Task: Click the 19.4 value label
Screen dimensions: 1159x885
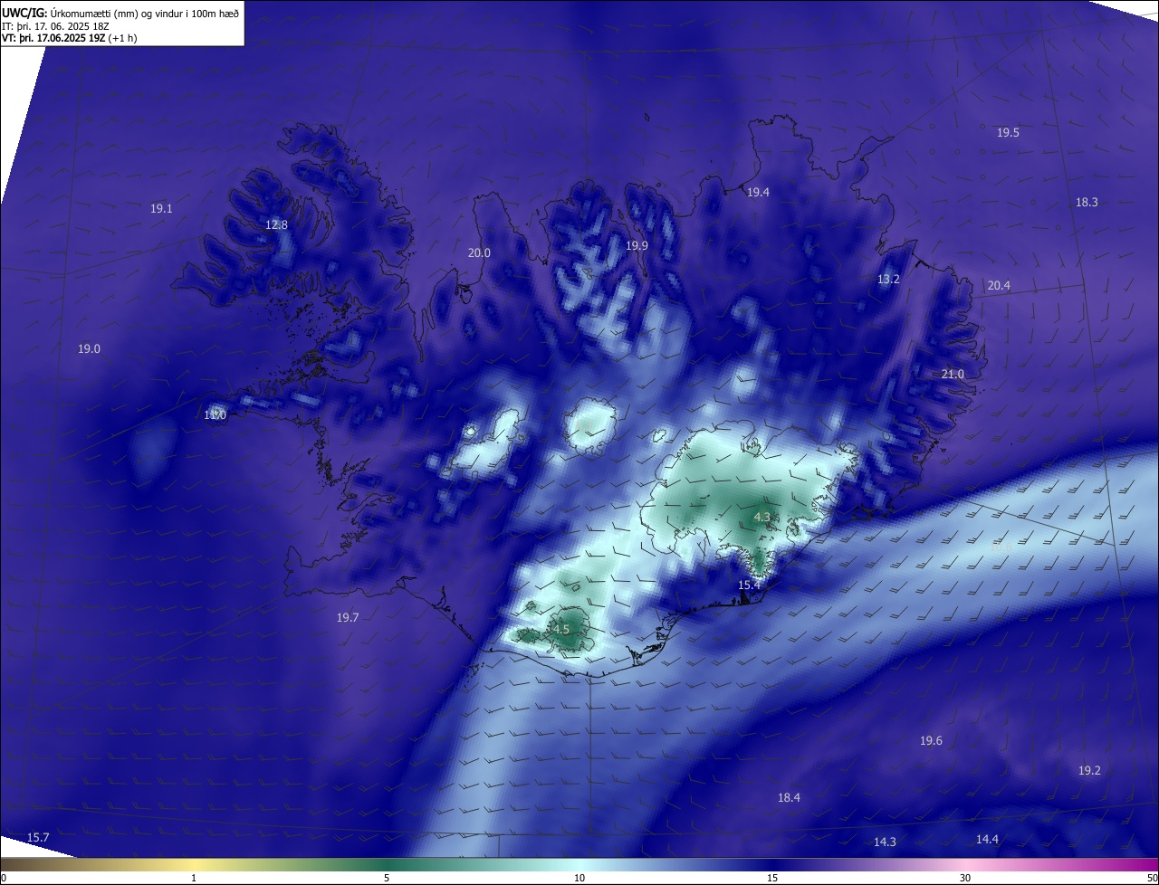Action: (x=758, y=193)
